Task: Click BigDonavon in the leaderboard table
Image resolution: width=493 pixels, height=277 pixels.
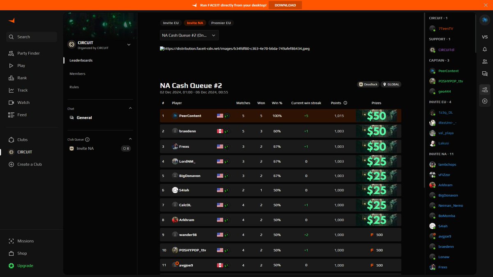Action: 190,176
